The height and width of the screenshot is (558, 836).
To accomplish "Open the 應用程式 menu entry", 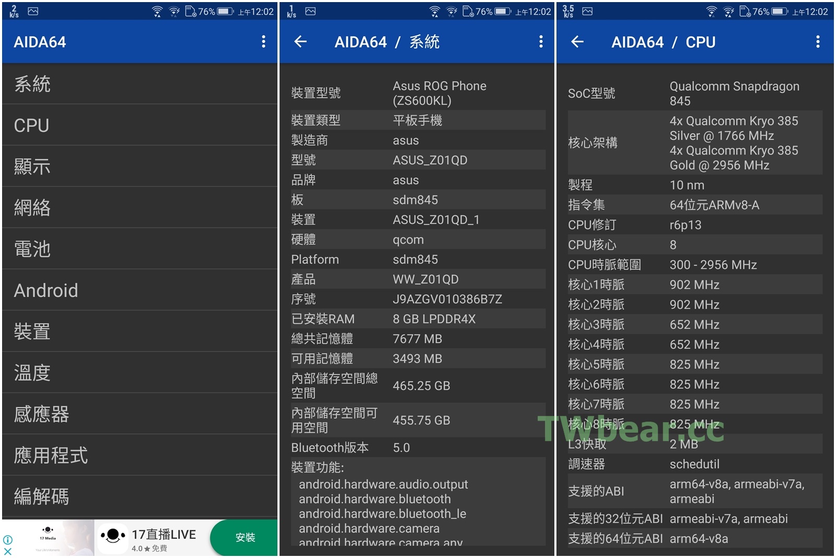I will pos(140,455).
